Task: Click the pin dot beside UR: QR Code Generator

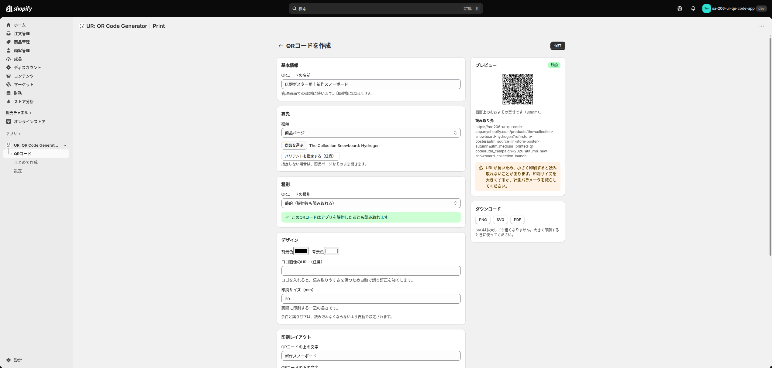Action: pyautogui.click(x=65, y=145)
